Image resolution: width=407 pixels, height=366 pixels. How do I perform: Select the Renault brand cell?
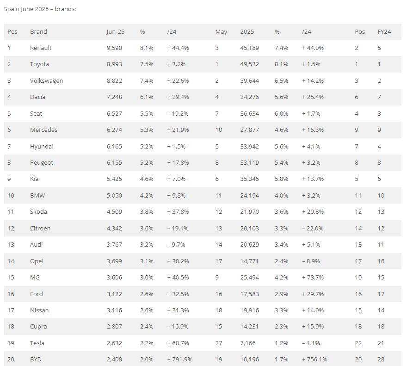point(41,48)
